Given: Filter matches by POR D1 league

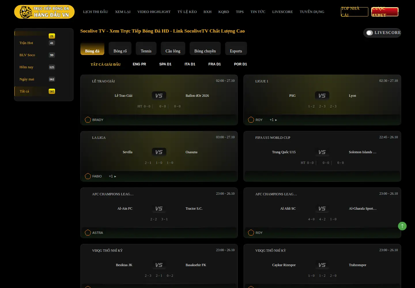Looking at the screenshot, I should point(241,64).
